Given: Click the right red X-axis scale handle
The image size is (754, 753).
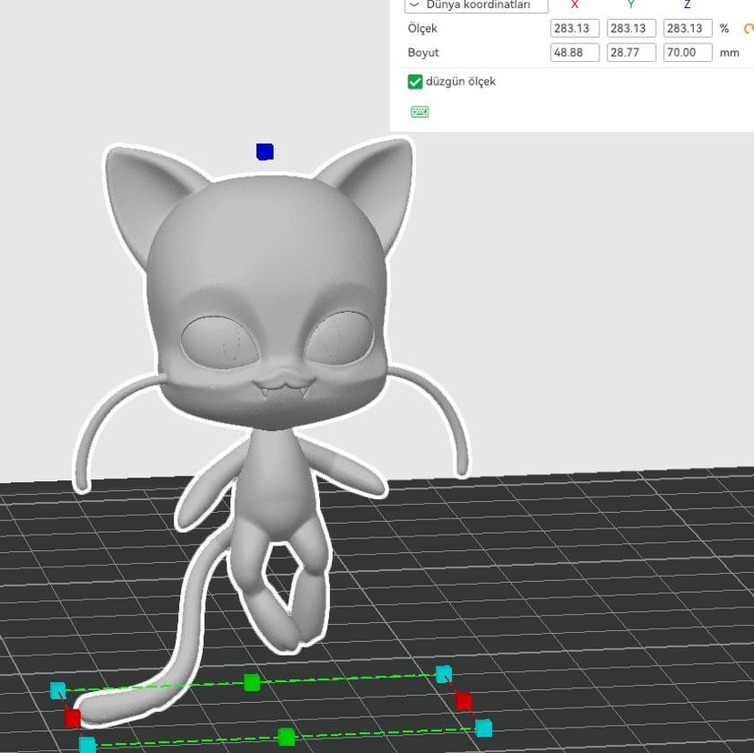Looking at the screenshot, I should (x=463, y=701).
